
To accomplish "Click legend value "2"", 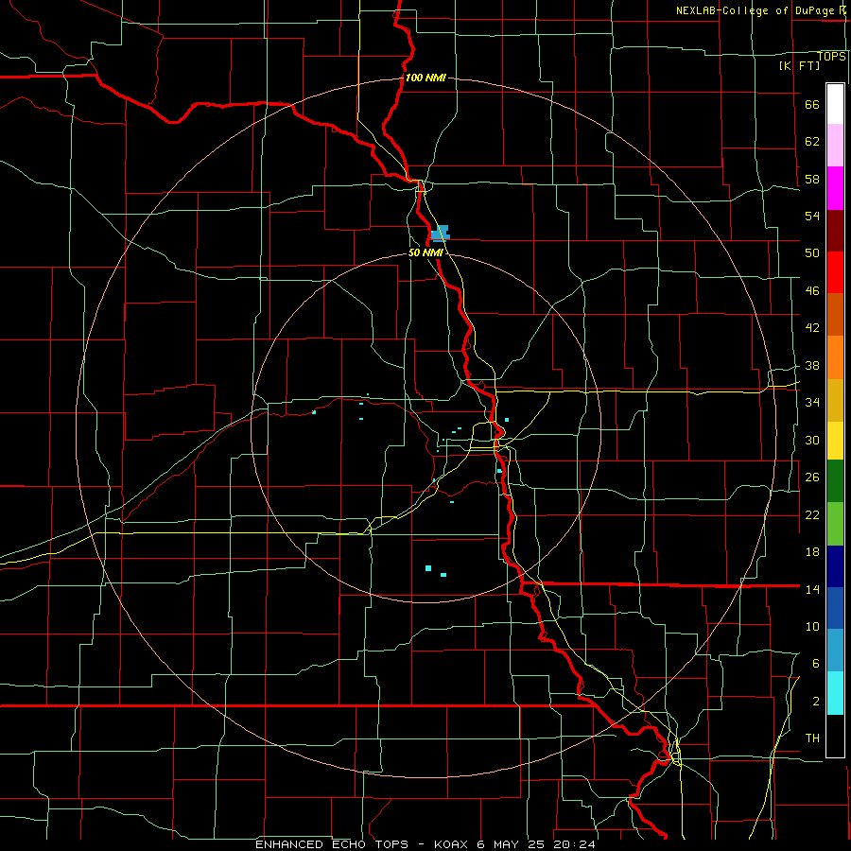I will point(815,701).
